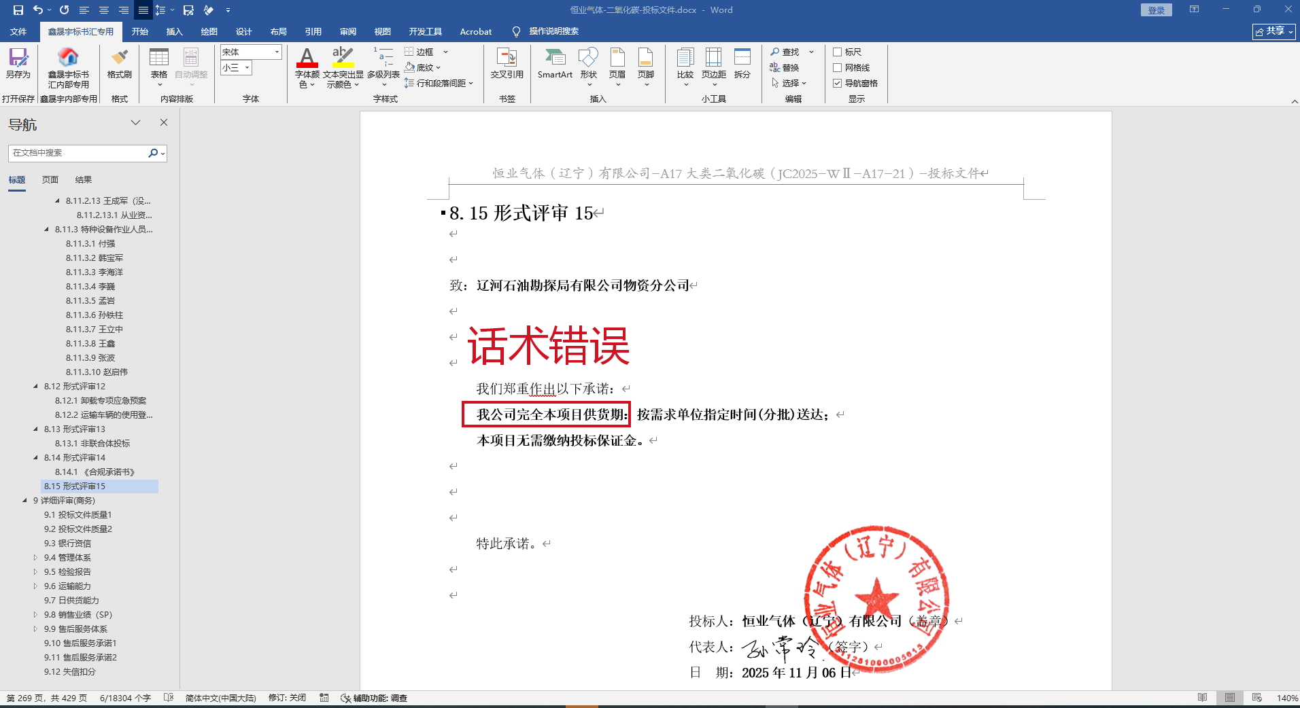Open the 小三 font size dropdown
The width and height of the screenshot is (1300, 708).
(x=247, y=67)
